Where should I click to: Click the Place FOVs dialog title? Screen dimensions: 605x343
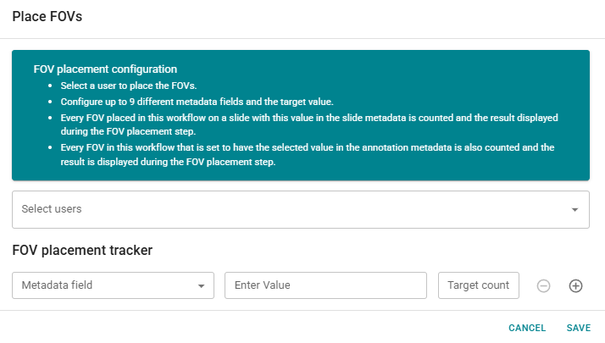point(47,17)
